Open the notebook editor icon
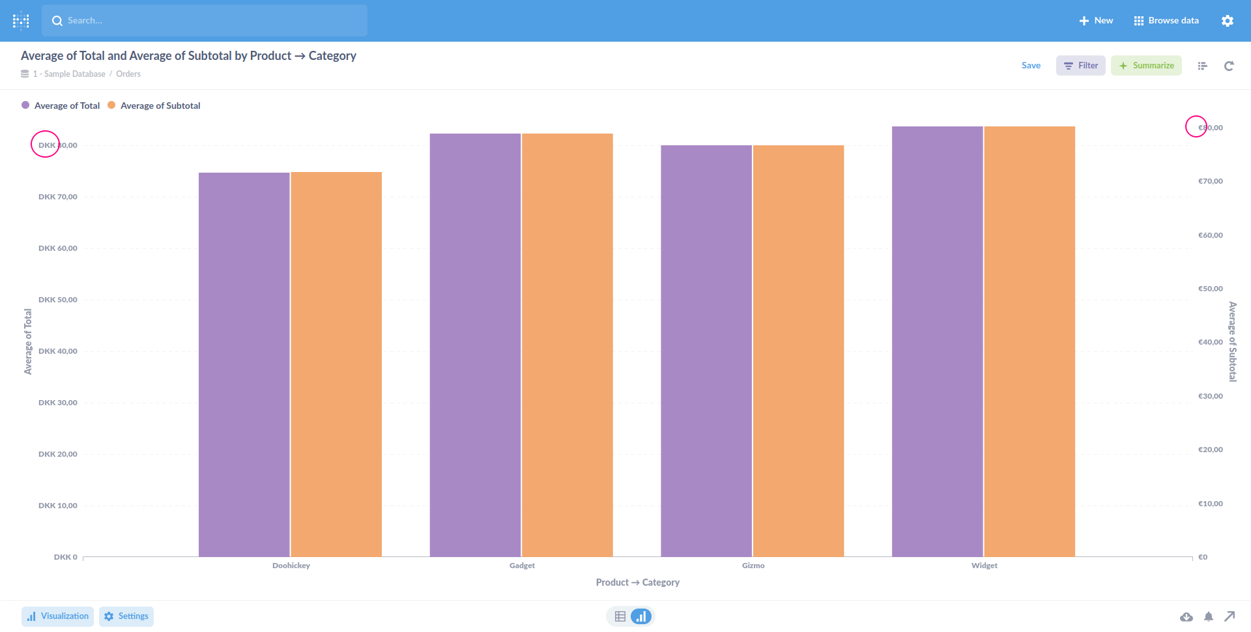Viewport: 1251px width, 632px height. (x=1203, y=65)
